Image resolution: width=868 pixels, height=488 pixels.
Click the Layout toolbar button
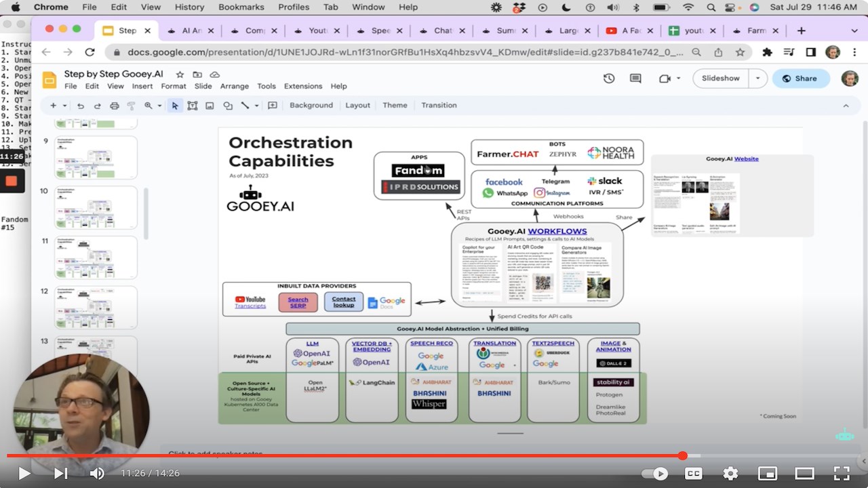pyautogui.click(x=357, y=105)
